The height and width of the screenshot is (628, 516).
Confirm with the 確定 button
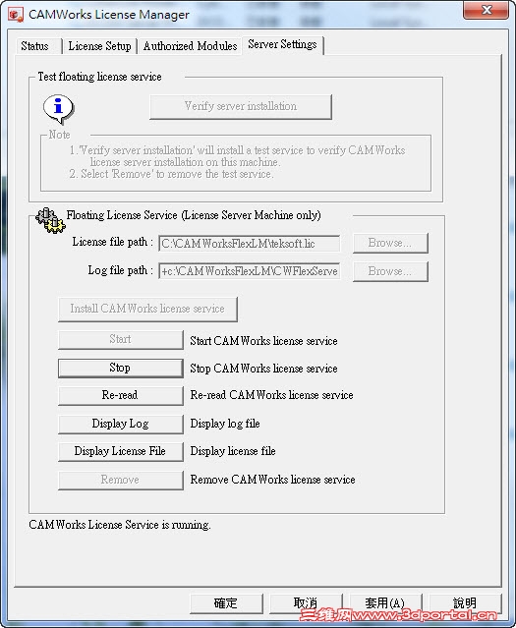[226, 603]
